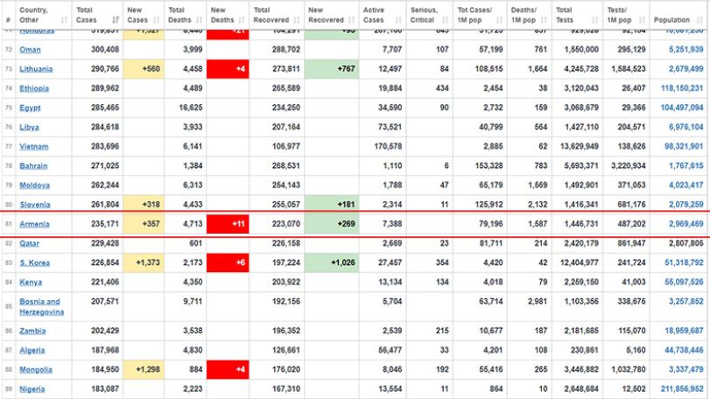Screen dimensions: 710x399
Task: Open the Lithuania country link
Action: click(36, 69)
